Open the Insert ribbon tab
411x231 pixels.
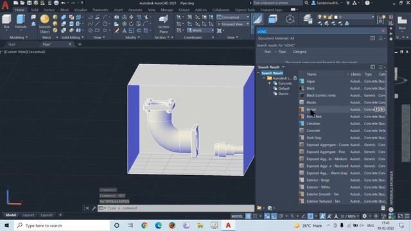click(118, 10)
